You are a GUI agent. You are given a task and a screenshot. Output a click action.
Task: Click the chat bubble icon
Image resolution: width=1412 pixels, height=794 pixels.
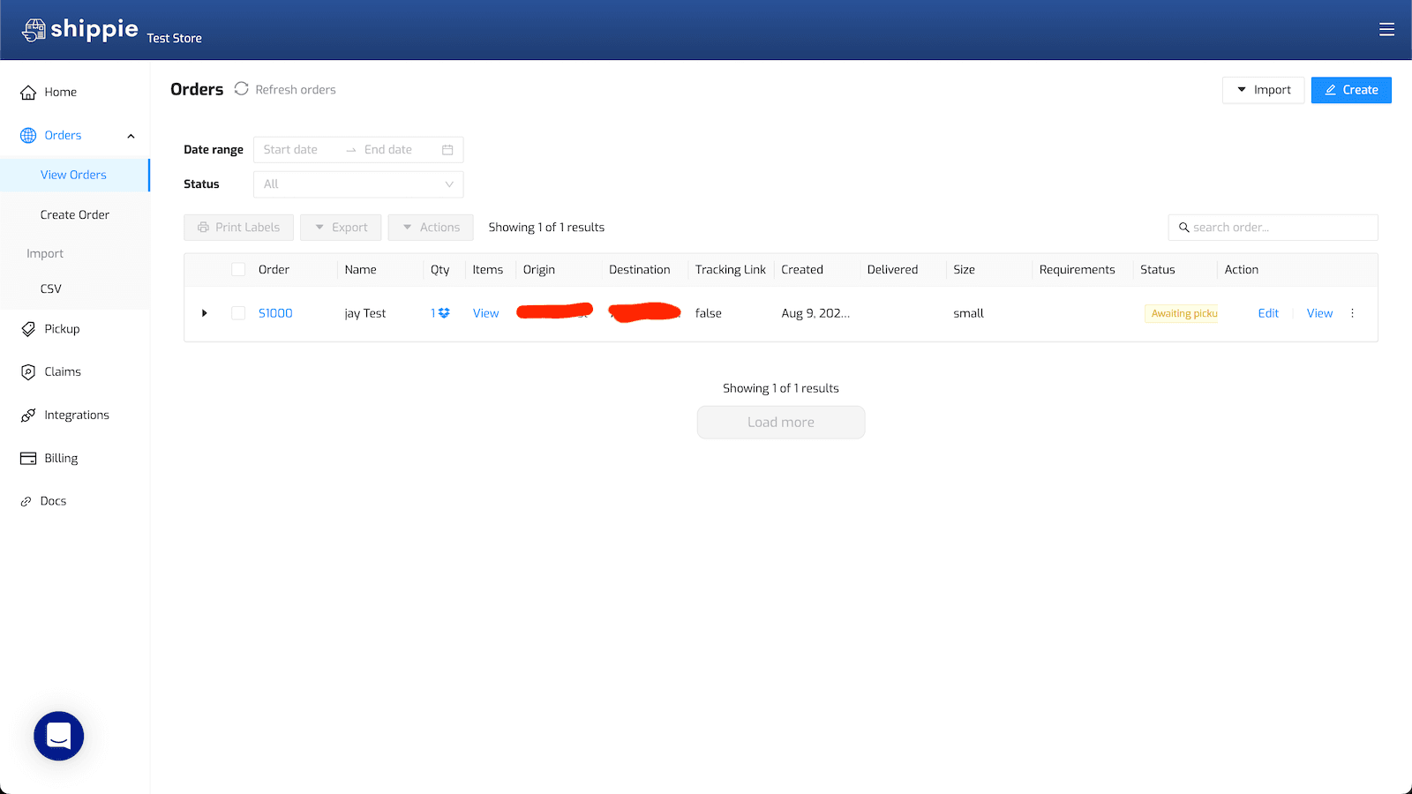(x=58, y=736)
